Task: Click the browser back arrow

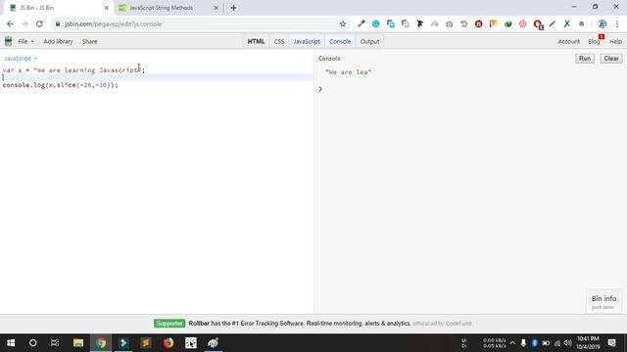Action: (x=10, y=23)
